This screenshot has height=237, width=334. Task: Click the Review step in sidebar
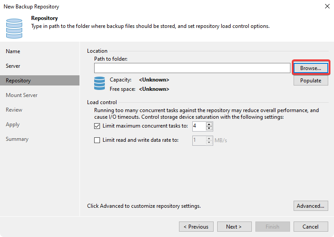pos(14,110)
